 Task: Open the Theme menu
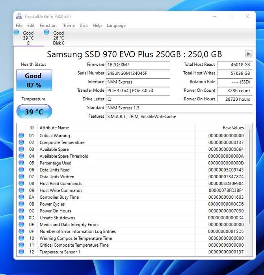click(x=68, y=26)
